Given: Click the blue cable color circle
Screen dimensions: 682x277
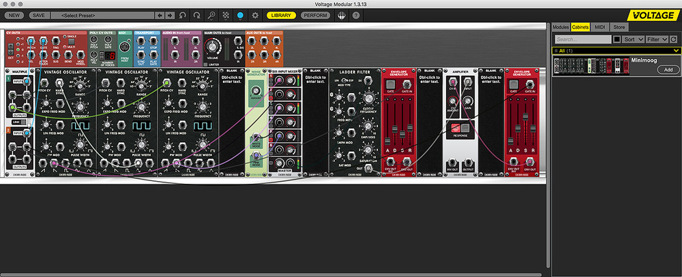Looking at the screenshot, I should point(240,14).
